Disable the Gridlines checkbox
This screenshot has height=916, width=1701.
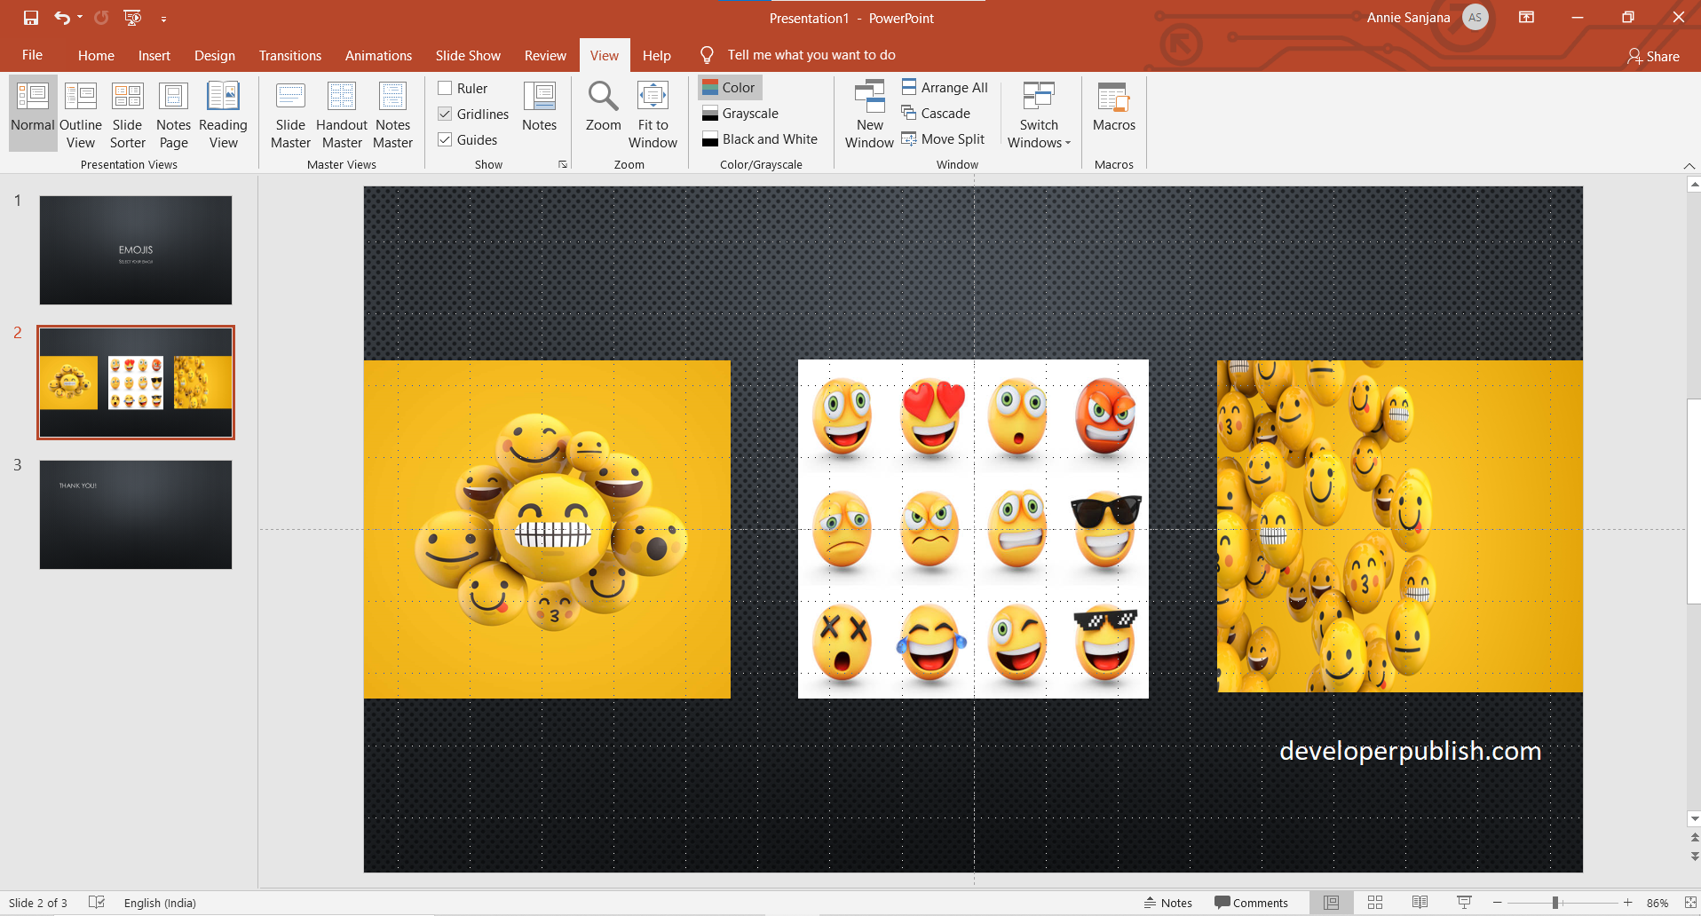[x=446, y=114]
